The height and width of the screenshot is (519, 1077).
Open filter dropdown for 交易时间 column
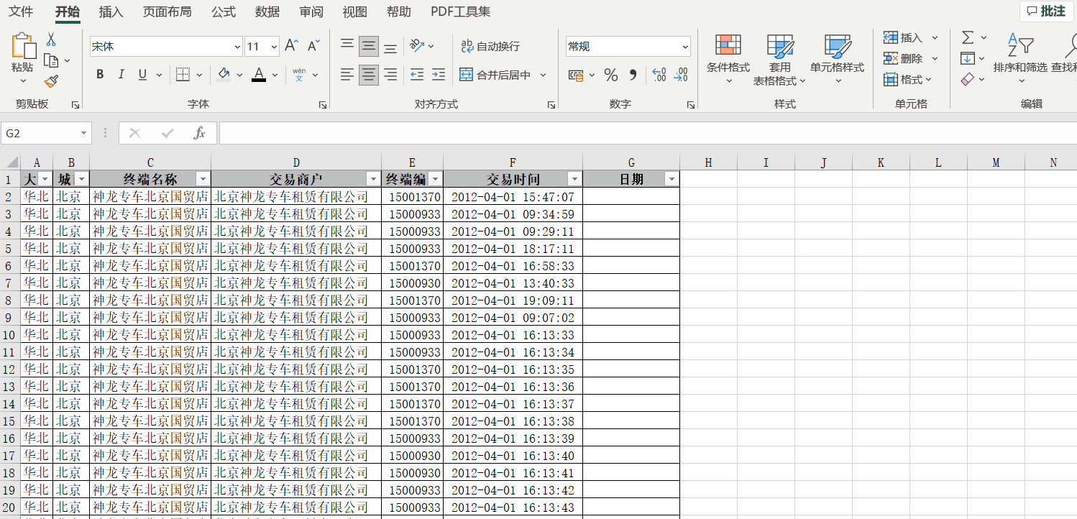[574, 179]
